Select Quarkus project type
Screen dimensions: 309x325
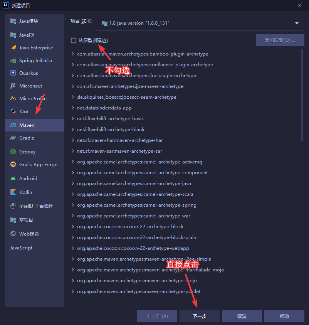point(35,73)
